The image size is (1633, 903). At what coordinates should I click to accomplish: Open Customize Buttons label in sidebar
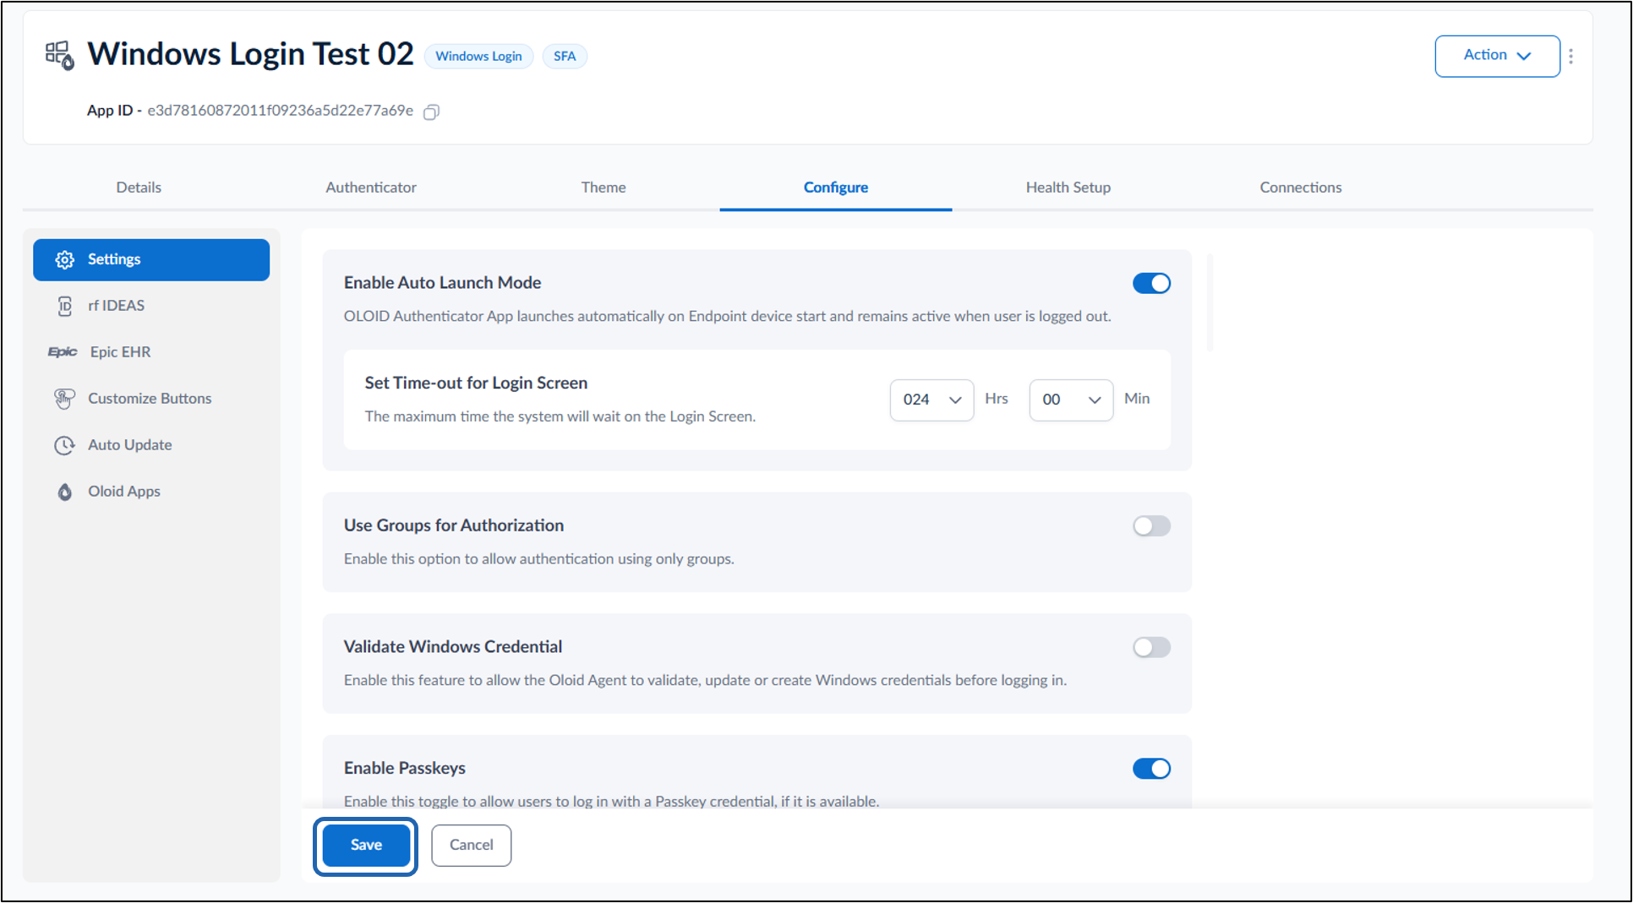pos(150,399)
